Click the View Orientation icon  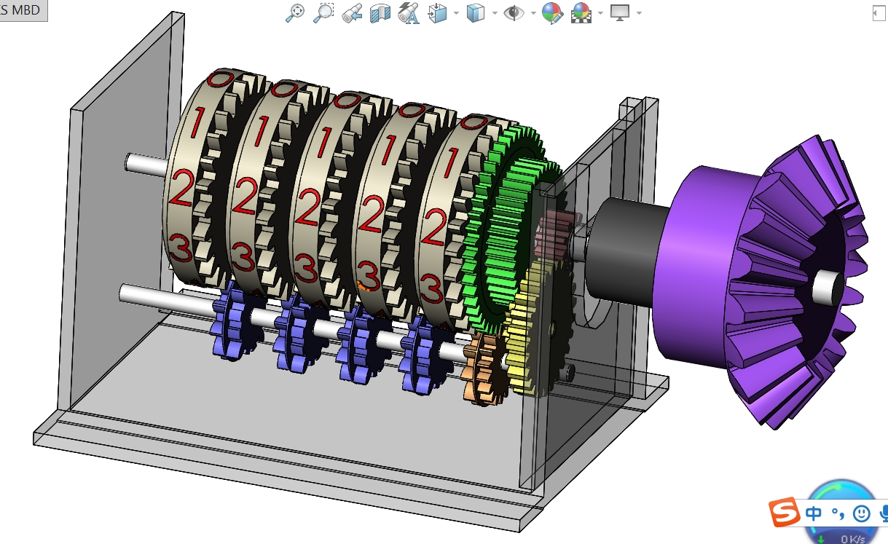click(x=437, y=12)
